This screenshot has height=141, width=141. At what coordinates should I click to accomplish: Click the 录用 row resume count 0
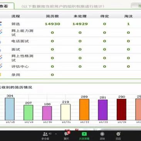(52, 75)
